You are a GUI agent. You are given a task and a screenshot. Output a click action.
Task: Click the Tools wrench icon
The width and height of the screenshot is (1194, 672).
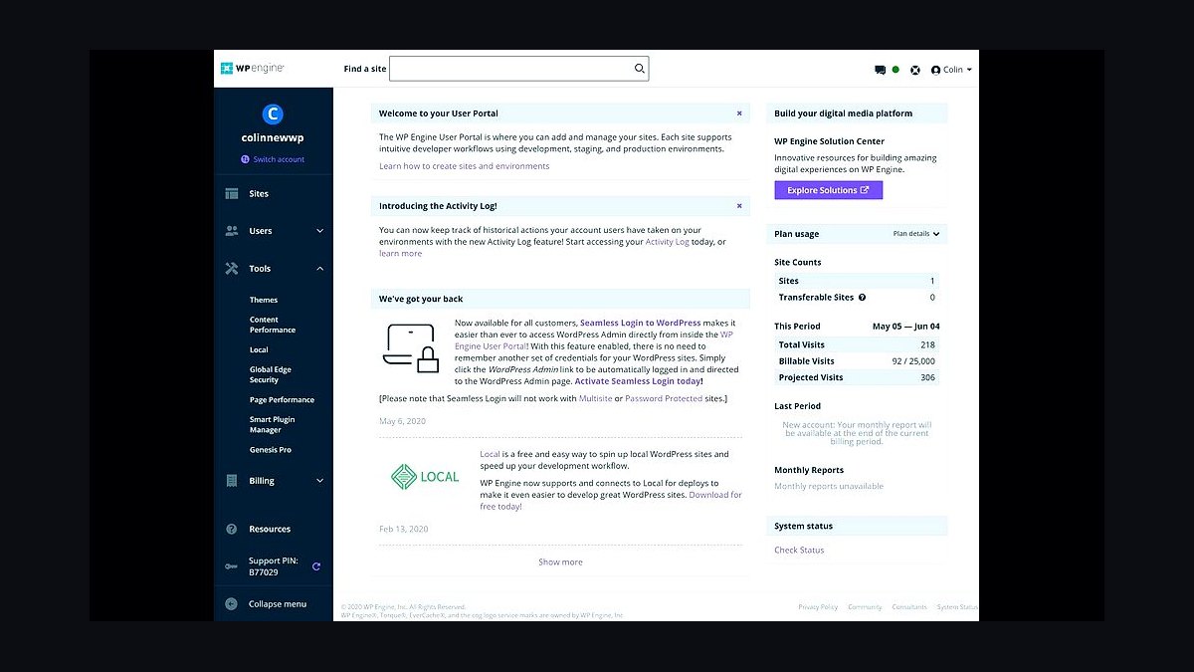coord(232,269)
